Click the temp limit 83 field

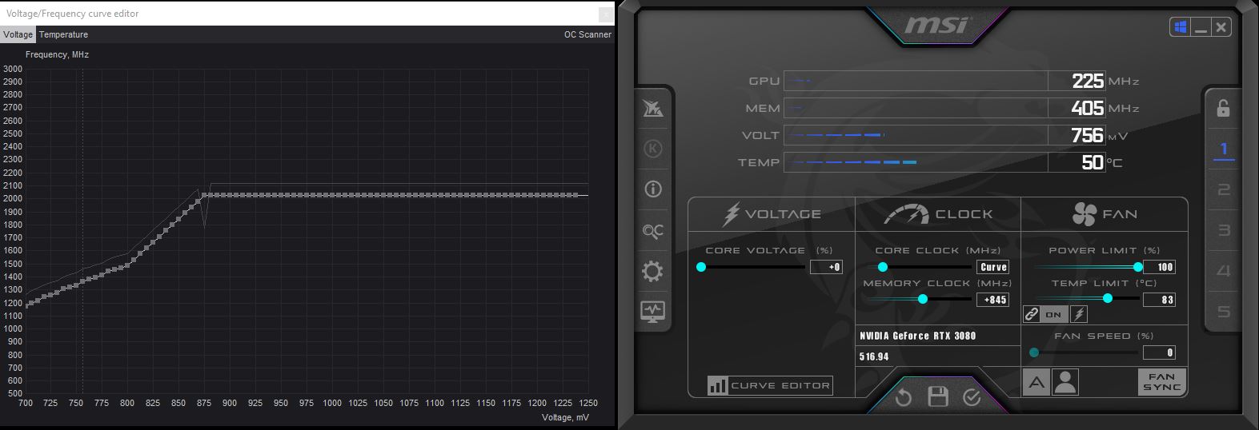[1159, 300]
